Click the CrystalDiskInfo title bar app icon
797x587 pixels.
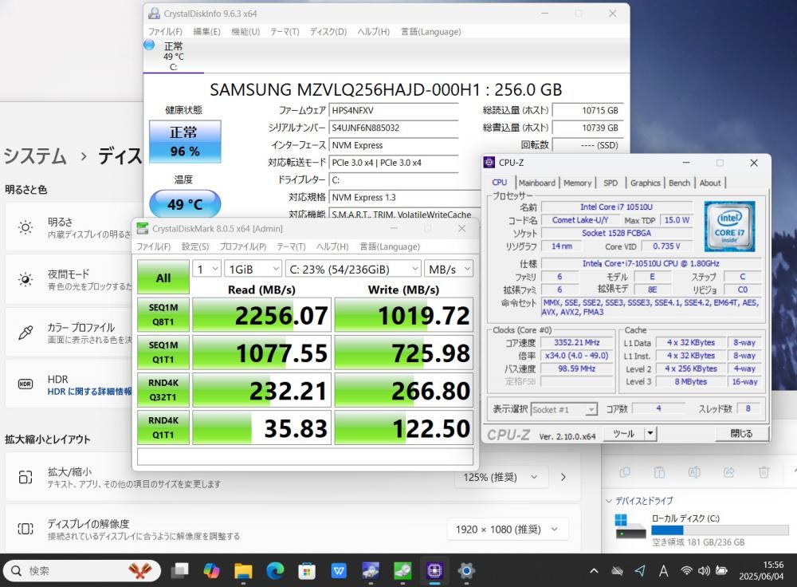coord(154,14)
